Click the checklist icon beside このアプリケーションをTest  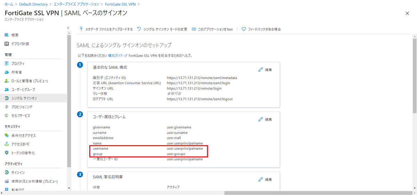(194, 29)
